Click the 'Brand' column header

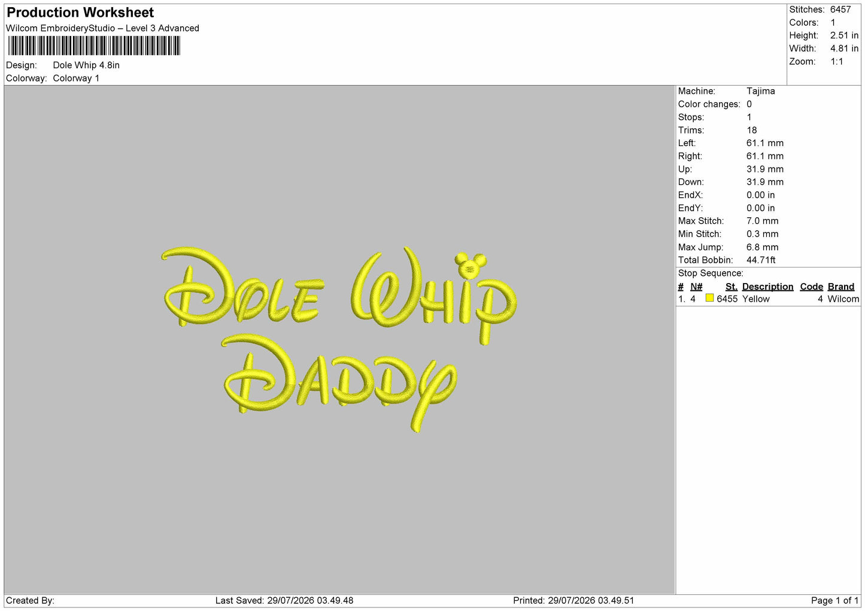point(840,287)
